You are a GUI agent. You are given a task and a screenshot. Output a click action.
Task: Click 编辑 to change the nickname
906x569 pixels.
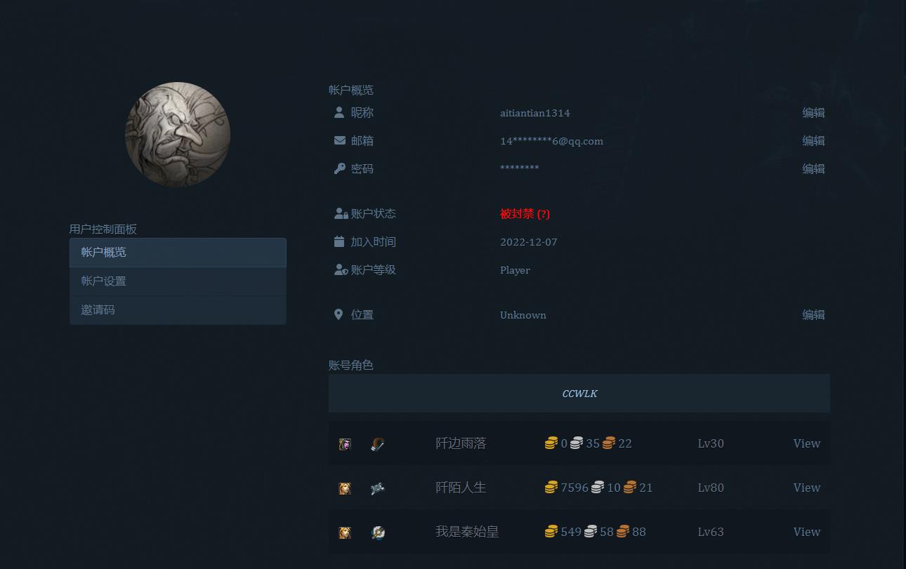point(813,112)
